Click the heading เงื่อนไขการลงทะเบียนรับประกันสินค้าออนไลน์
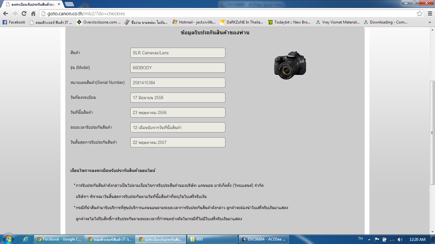Screen dimensions: 435x244 click(x=113, y=171)
